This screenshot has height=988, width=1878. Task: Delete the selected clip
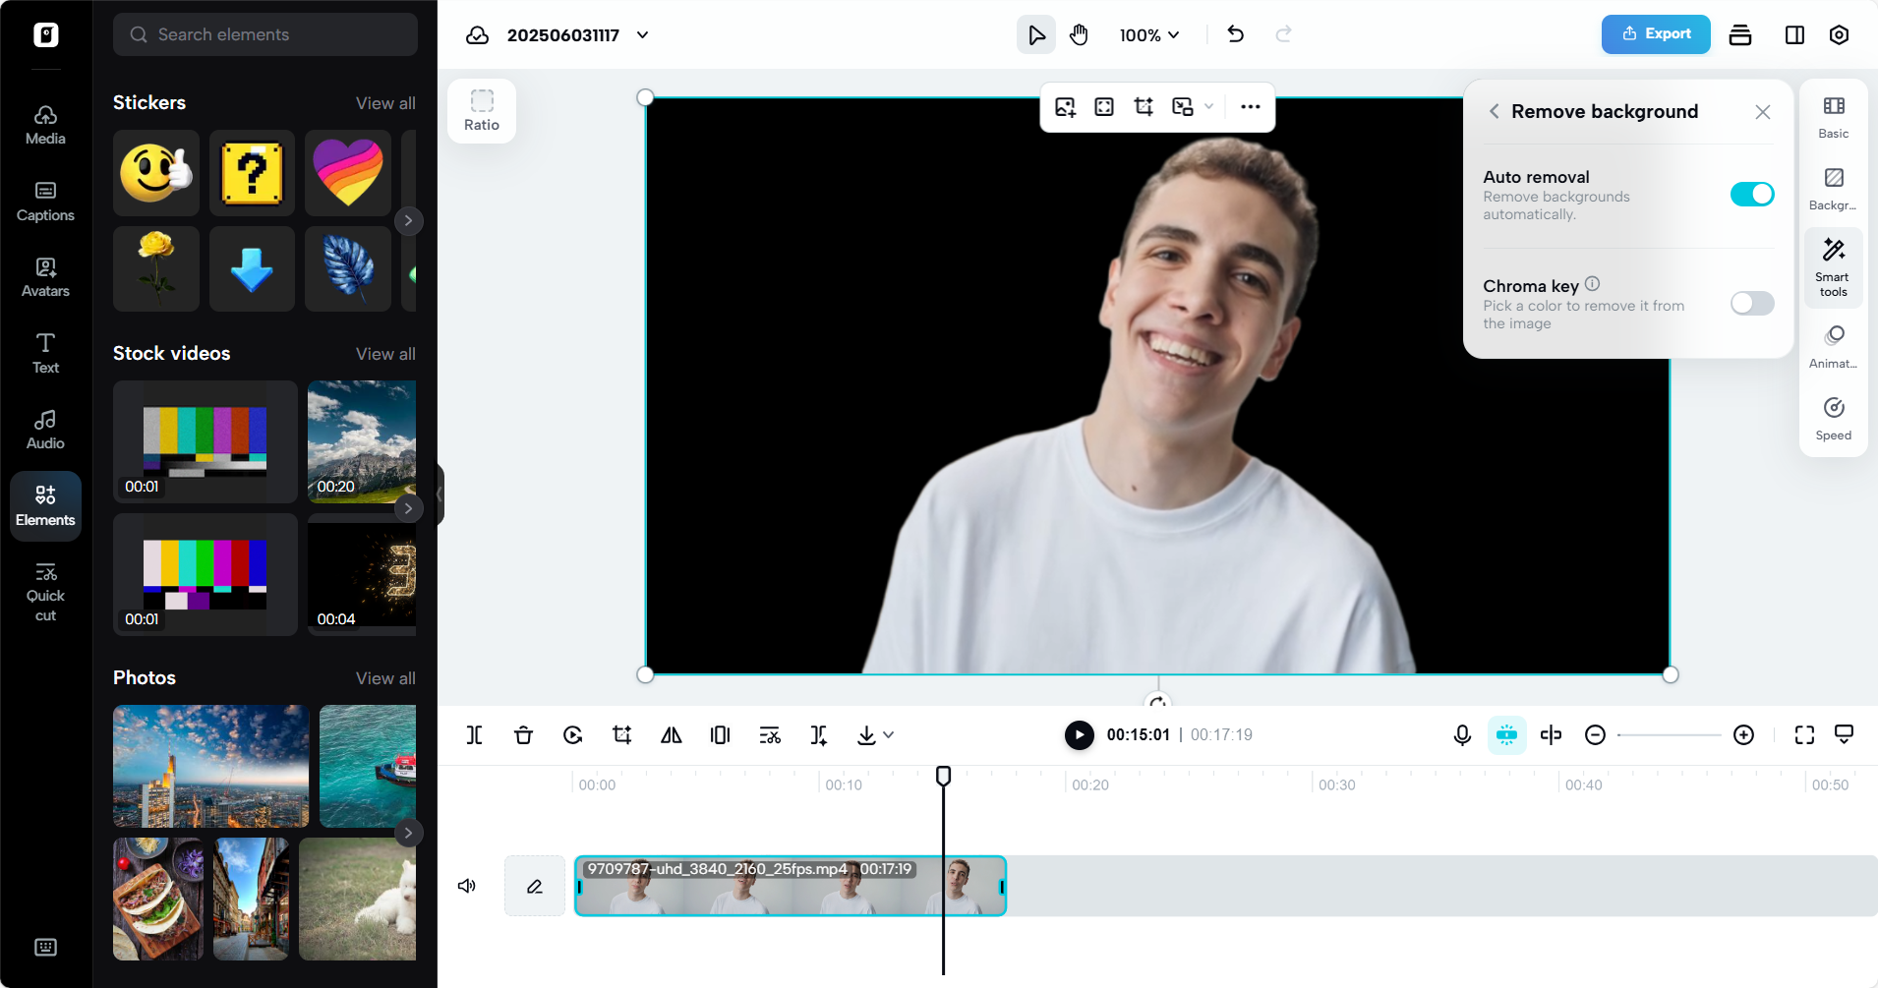click(x=523, y=734)
